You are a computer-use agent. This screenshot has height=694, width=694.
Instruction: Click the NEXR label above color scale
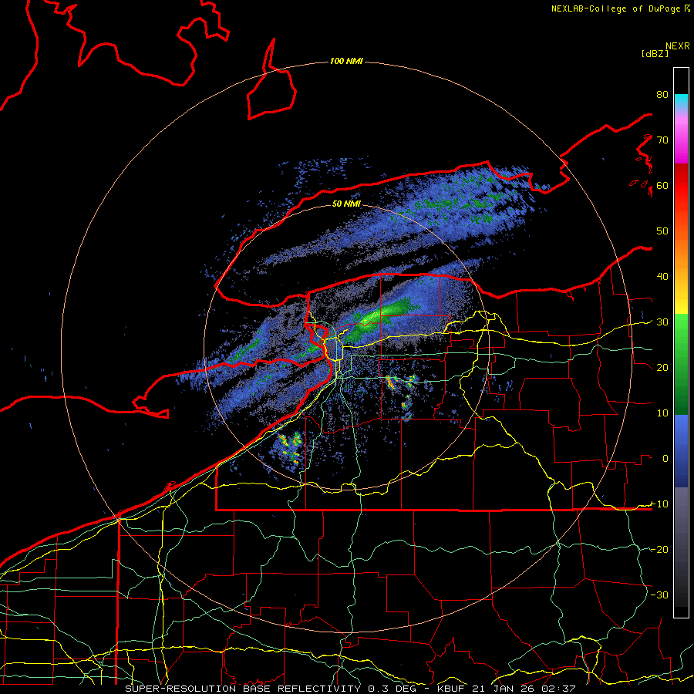[x=677, y=46]
